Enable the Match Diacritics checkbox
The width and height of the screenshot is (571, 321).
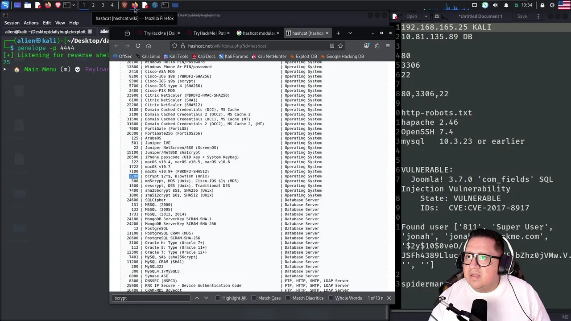coord(288,298)
